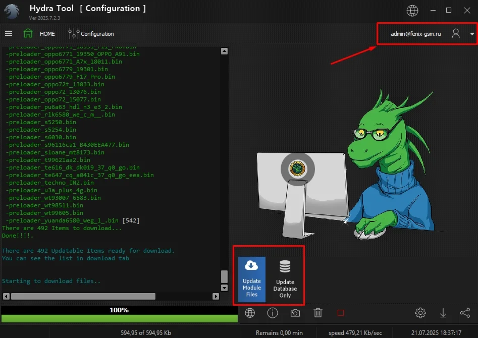The width and height of the screenshot is (478, 338).
Task: Clear the log with the trash icon
Action: [318, 313]
